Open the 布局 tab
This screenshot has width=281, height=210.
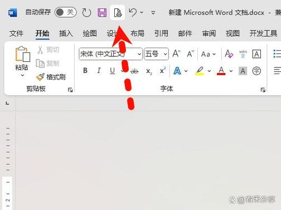point(137,33)
